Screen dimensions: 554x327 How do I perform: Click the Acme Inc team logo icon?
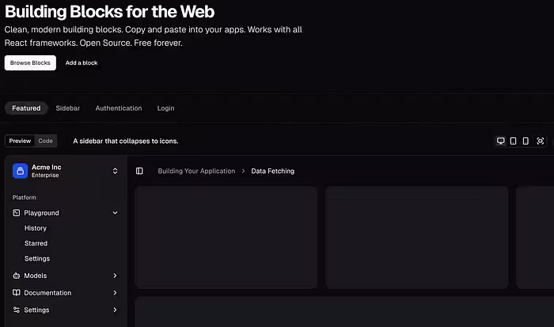click(x=21, y=171)
